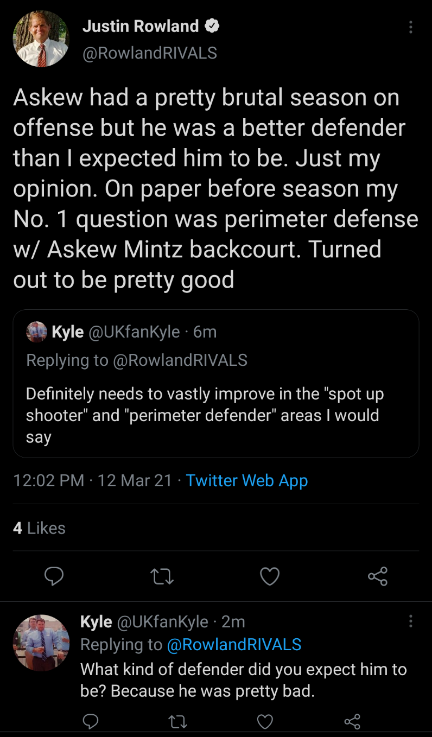This screenshot has width=432, height=737.
Task: Retweet Justin Rowland's main tweet
Action: pyautogui.click(x=161, y=576)
